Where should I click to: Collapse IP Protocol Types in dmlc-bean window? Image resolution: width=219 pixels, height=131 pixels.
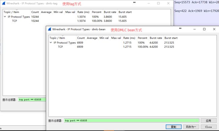(x=51, y=43)
